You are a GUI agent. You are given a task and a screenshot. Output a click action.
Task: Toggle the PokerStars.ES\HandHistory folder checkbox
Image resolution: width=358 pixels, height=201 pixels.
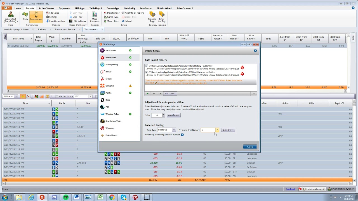pyautogui.click(x=147, y=72)
